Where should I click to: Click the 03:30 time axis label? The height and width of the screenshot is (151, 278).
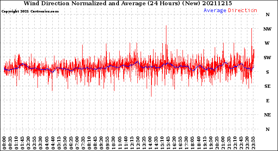[x=41, y=143]
